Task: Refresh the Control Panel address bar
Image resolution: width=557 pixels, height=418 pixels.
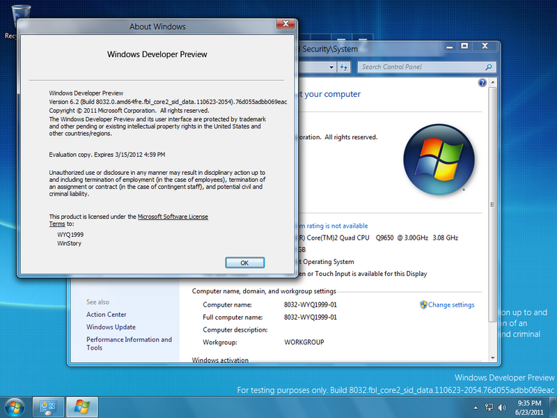Action: (344, 67)
